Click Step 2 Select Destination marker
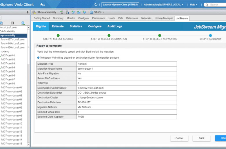The width and height of the screenshot is (226, 149). click(109, 36)
